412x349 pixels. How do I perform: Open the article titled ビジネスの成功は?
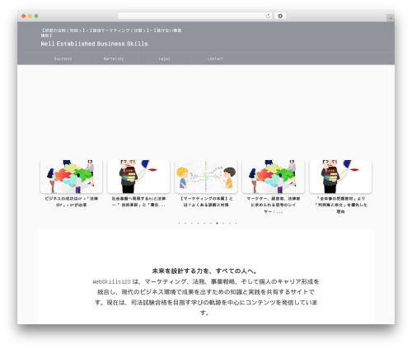pos(71,201)
